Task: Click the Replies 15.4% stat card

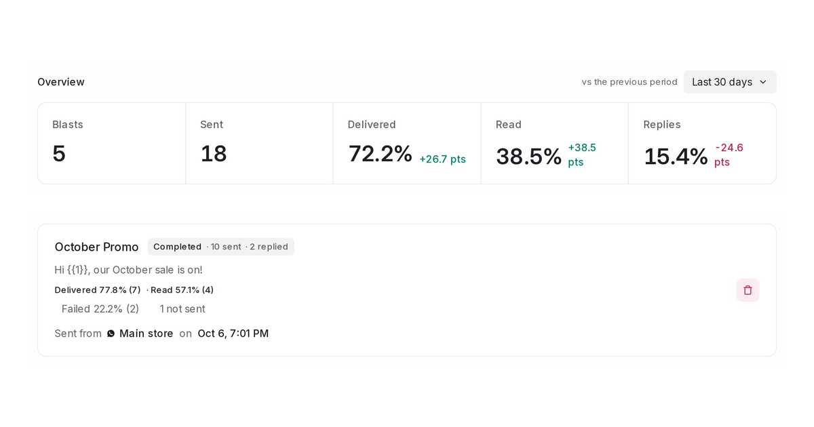Action: coord(702,143)
